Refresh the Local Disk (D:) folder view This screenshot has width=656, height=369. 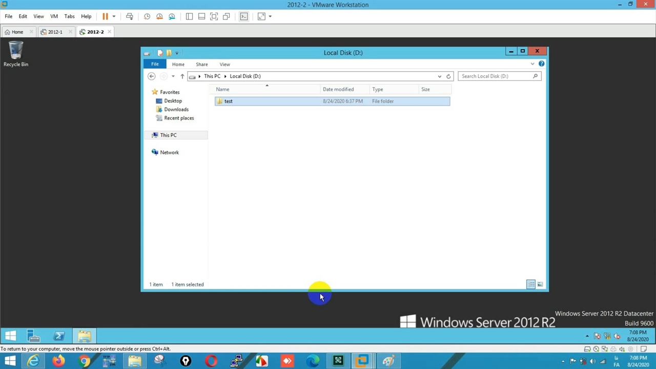click(x=448, y=76)
